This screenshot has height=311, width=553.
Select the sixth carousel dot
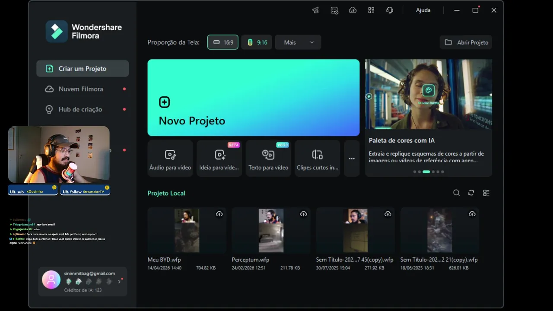click(x=442, y=172)
